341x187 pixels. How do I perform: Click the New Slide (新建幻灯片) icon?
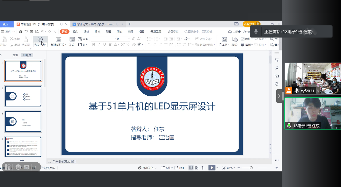pyautogui.click(x=58, y=40)
